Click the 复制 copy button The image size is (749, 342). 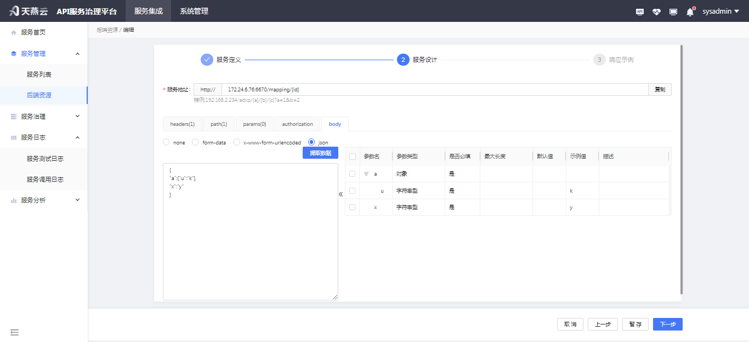click(660, 89)
